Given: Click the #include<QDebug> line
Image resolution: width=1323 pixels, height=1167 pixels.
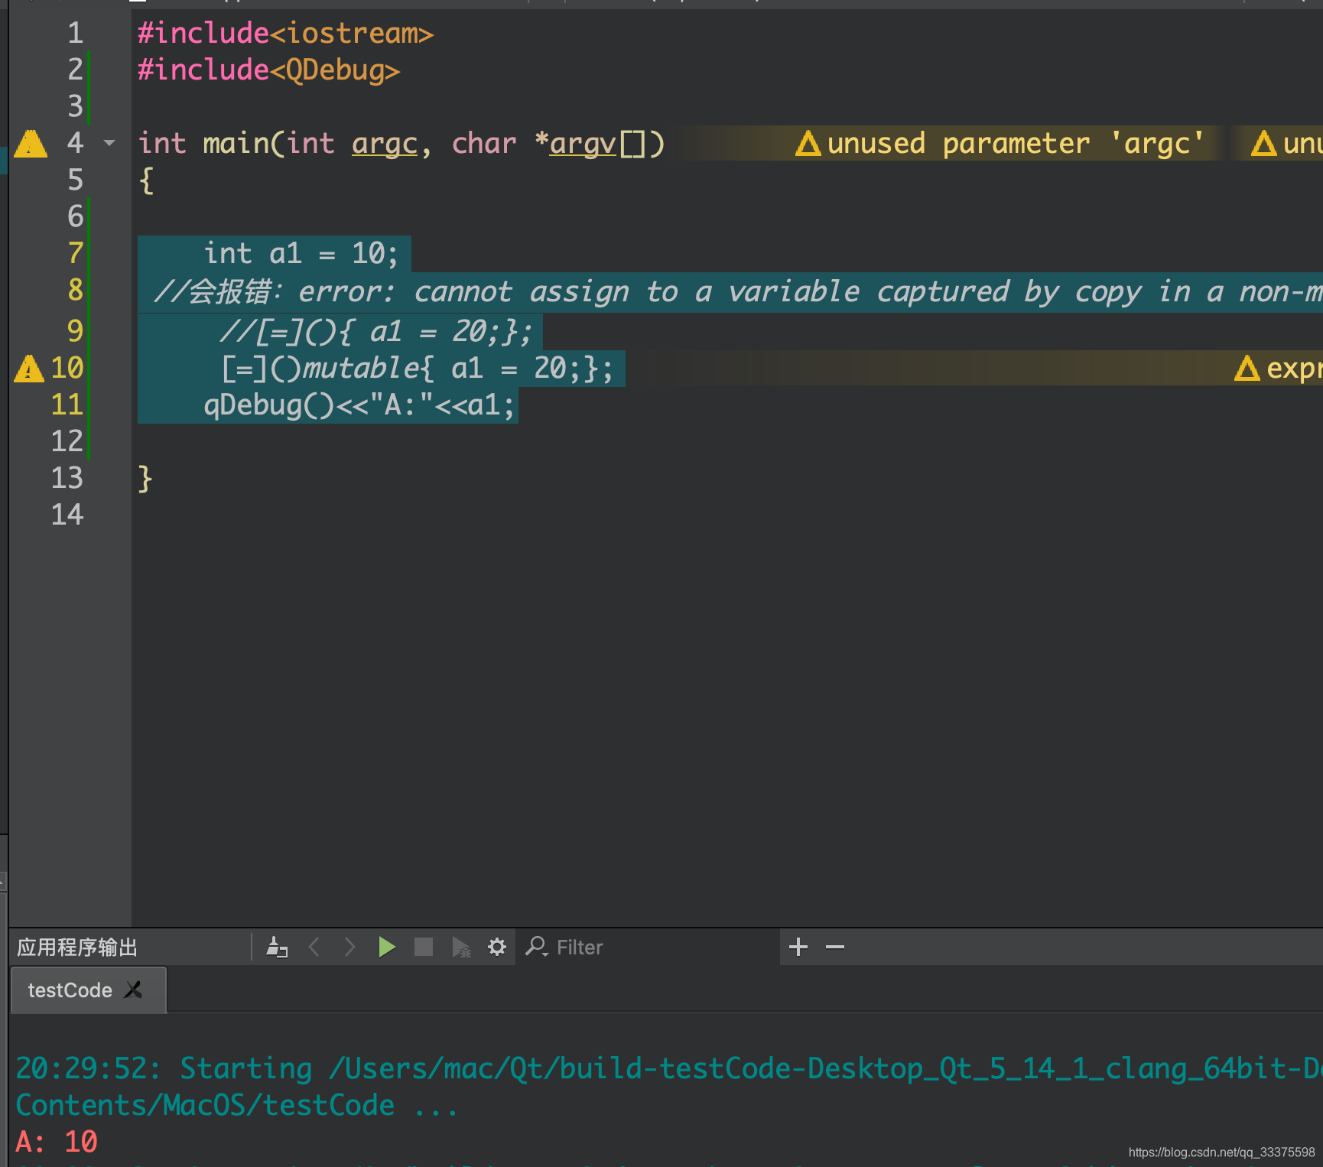Looking at the screenshot, I should pos(269,70).
